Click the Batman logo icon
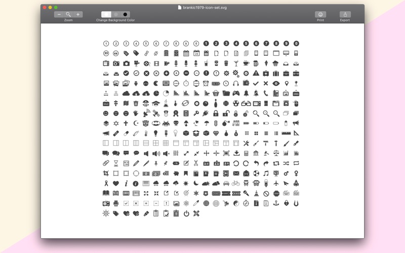The height and width of the screenshot is (253, 405). 156,123
